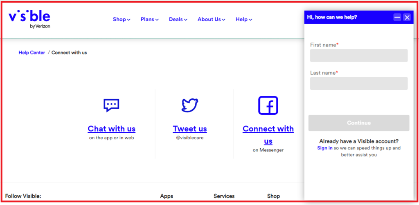Click Connect with us Messenger link
Screen dimensions: 419x205
click(268, 135)
